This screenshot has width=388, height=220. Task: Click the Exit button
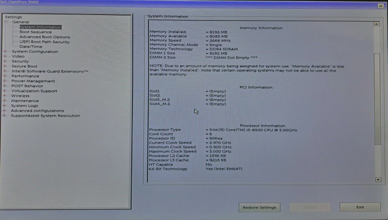pos(360,207)
